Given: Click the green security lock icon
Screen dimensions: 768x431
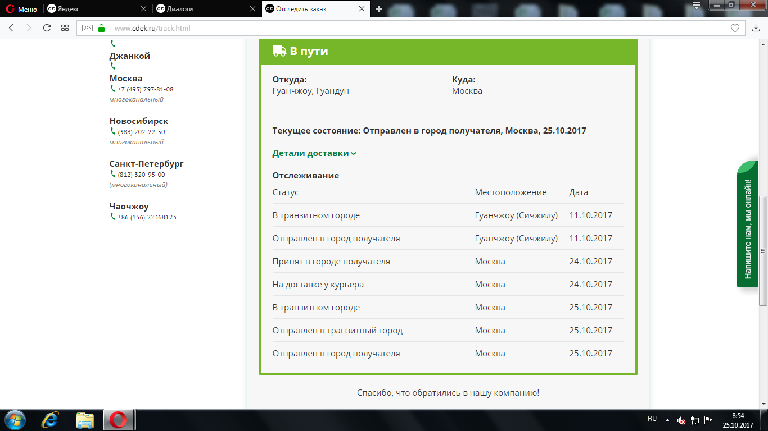Looking at the screenshot, I should tap(101, 28).
